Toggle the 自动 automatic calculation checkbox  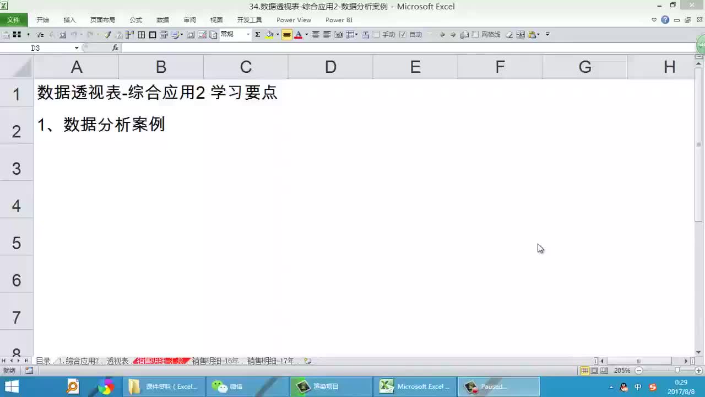[x=403, y=35]
